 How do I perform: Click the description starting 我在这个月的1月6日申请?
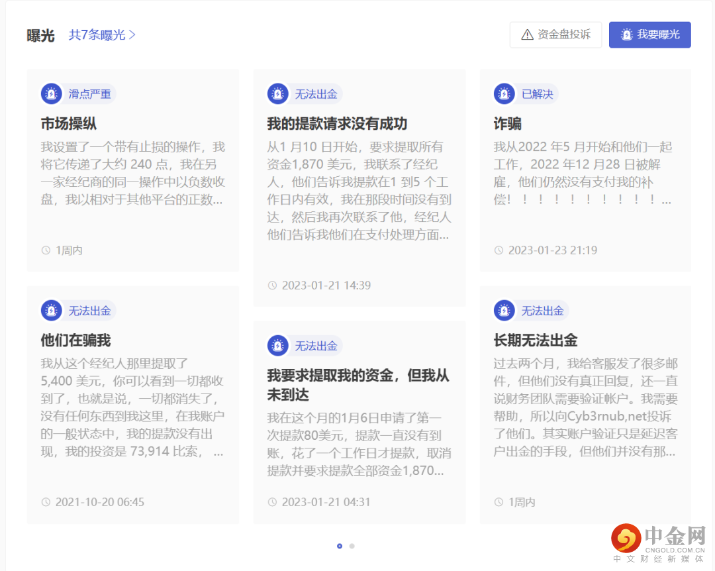coord(359,444)
